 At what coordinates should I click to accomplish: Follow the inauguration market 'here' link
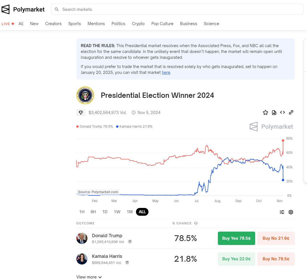(166, 72)
